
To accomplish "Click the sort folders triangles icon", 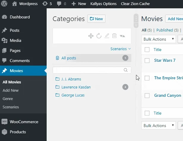I will click(x=122, y=36).
